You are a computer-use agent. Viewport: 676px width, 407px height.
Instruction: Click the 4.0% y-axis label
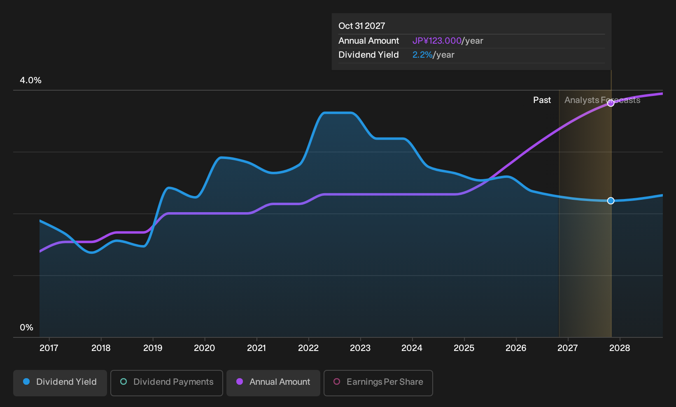31,80
